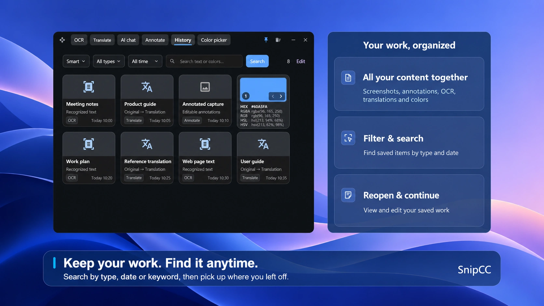Open the Color picker tab
This screenshot has height=306, width=544.
pos(214,40)
